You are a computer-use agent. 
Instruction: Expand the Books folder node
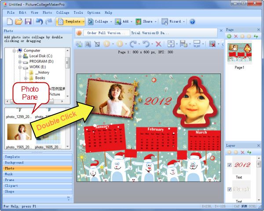tap(26, 78)
